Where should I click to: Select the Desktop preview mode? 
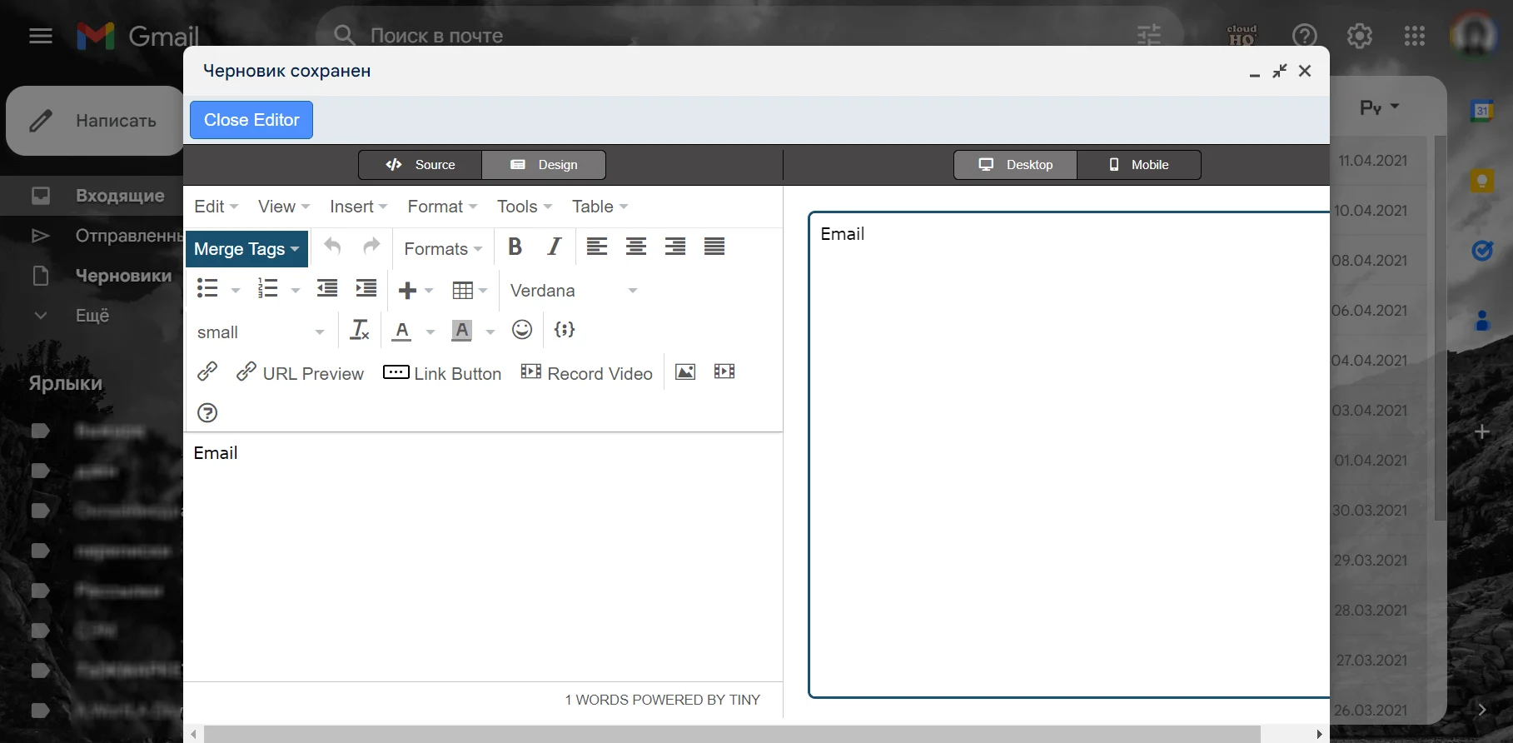tap(1015, 165)
